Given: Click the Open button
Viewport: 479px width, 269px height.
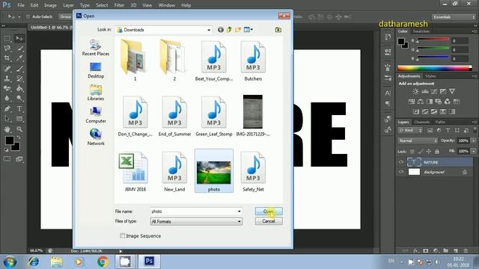Looking at the screenshot, I should click(x=269, y=211).
